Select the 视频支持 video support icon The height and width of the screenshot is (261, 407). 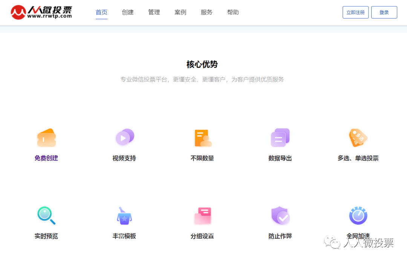(x=124, y=137)
